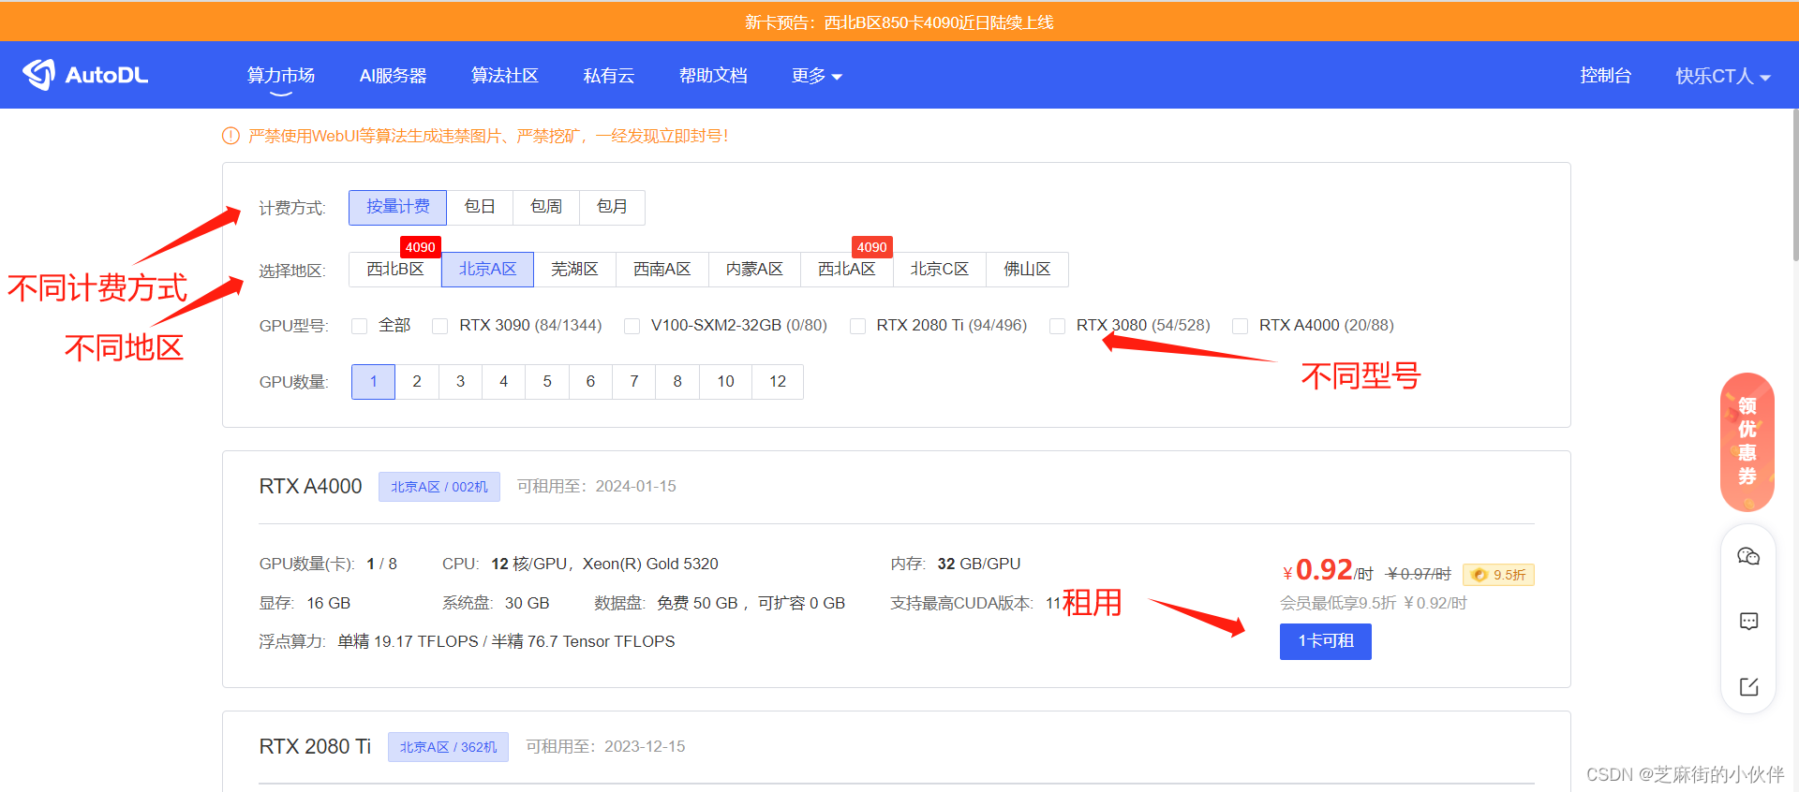Open the AI服务器 nav item

tap(393, 76)
